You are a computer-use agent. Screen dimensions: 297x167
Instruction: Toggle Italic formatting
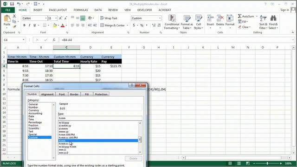tap(29, 25)
